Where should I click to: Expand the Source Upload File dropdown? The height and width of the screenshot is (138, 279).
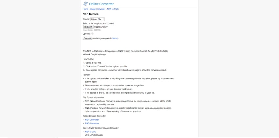click(97, 19)
